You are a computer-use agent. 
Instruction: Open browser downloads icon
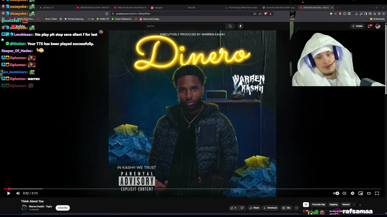[x=356, y=14]
